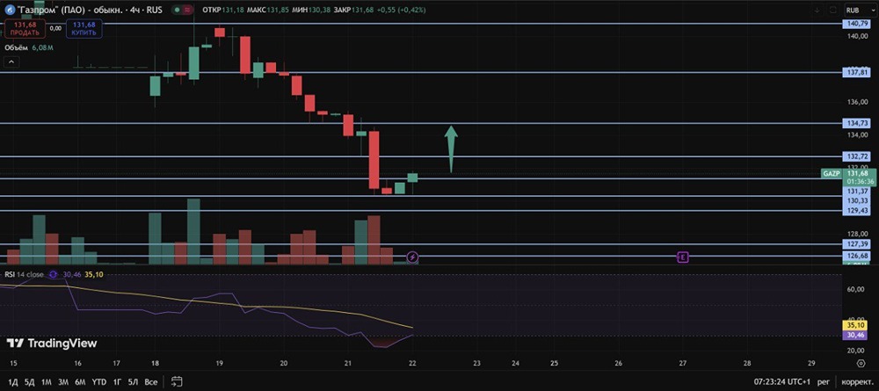Click the 0,00 spread value between buy/sell
The height and width of the screenshot is (391, 879).
tap(55, 28)
